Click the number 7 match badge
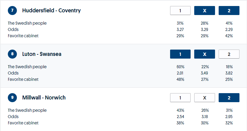Screen dimensions: 247x131 pyautogui.click(x=12, y=11)
